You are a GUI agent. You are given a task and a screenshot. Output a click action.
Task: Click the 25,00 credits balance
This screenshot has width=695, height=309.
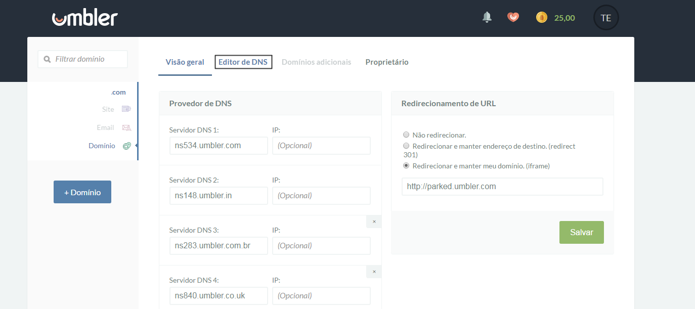coord(564,18)
